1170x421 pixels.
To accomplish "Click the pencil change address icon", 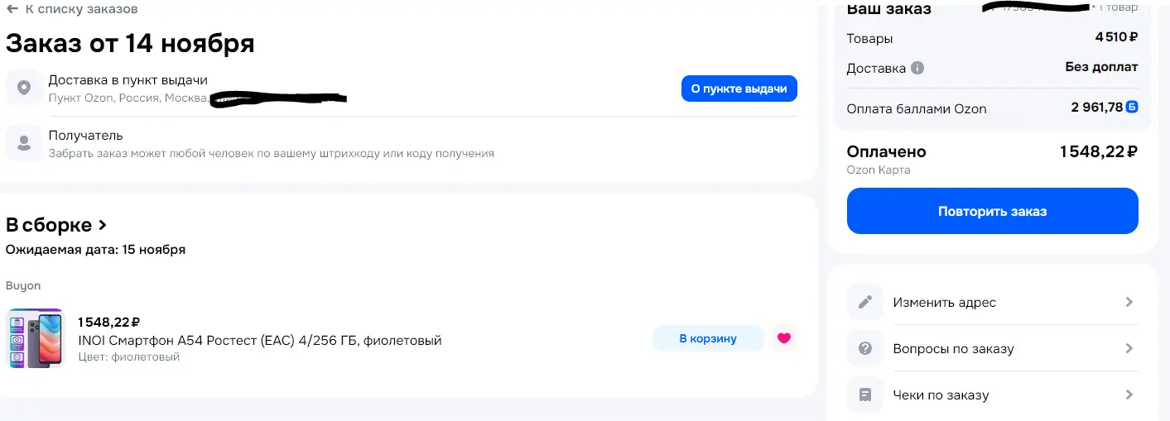I will 865,302.
